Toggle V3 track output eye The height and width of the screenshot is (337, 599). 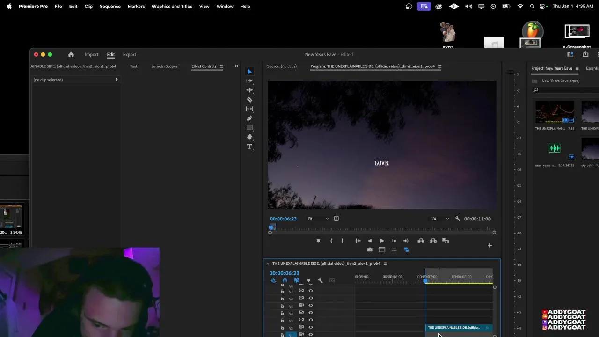coord(310,320)
